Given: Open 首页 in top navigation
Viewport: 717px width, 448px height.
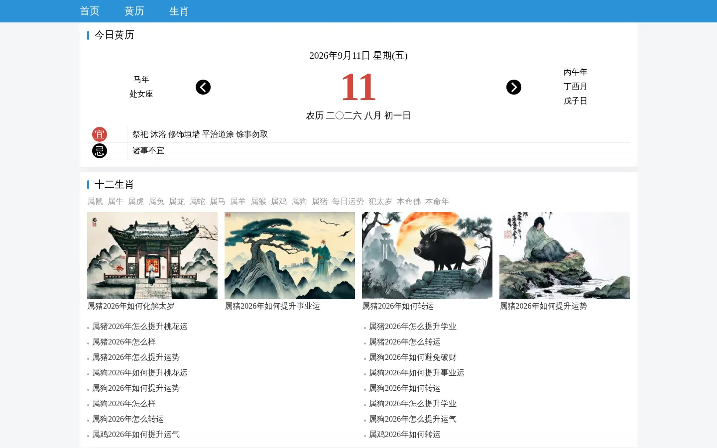Looking at the screenshot, I should pyautogui.click(x=90, y=11).
